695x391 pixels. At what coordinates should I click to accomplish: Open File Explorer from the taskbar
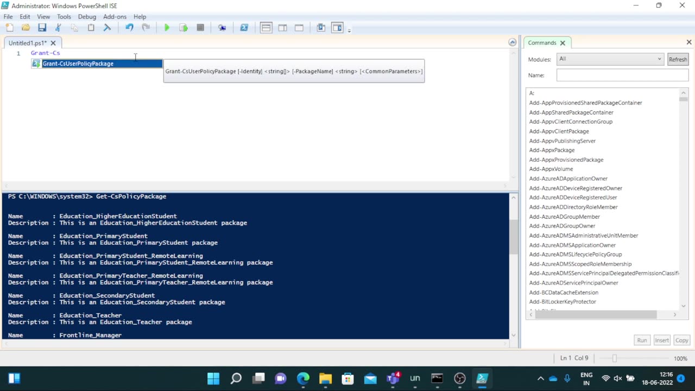(325, 379)
